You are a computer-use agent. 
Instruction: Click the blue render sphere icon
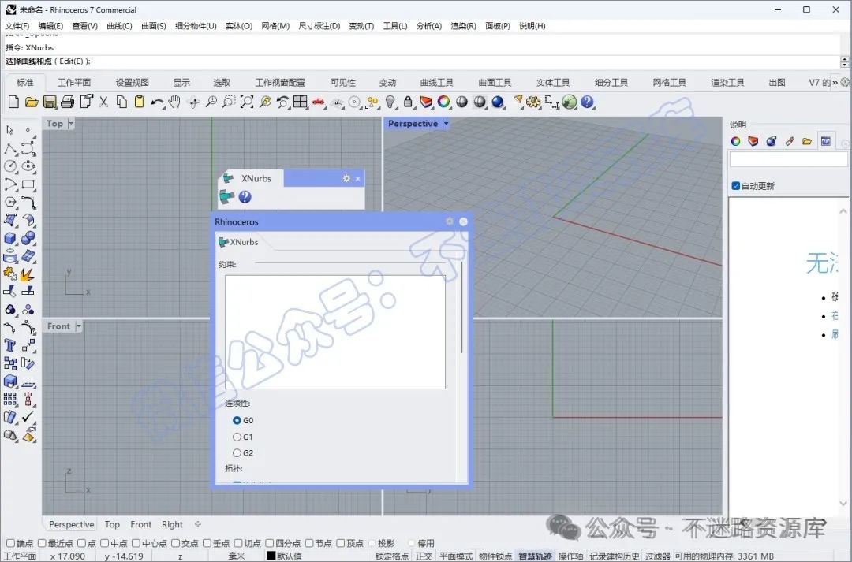[497, 102]
